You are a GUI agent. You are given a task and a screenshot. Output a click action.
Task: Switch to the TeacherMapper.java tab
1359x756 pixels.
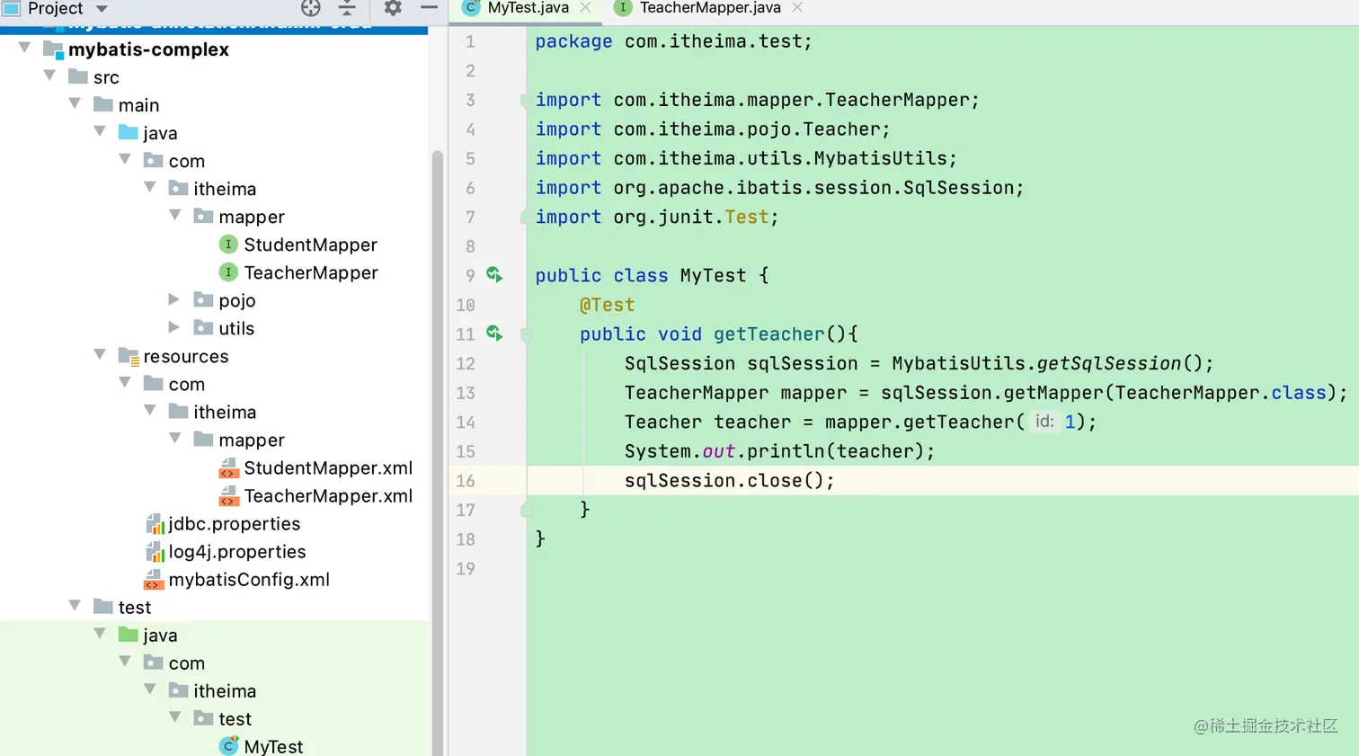click(710, 8)
